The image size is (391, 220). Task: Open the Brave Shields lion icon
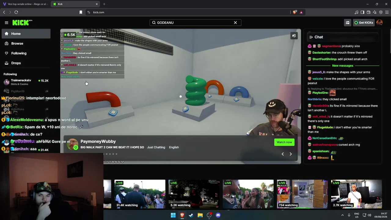294,12
